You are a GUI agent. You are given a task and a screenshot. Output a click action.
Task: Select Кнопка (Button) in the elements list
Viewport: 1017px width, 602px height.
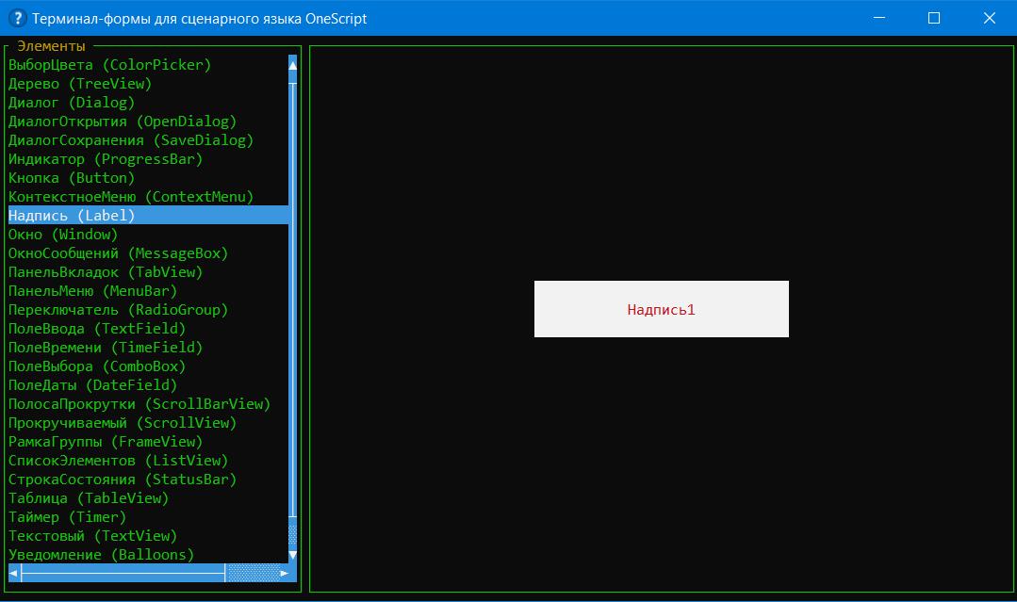coord(72,178)
